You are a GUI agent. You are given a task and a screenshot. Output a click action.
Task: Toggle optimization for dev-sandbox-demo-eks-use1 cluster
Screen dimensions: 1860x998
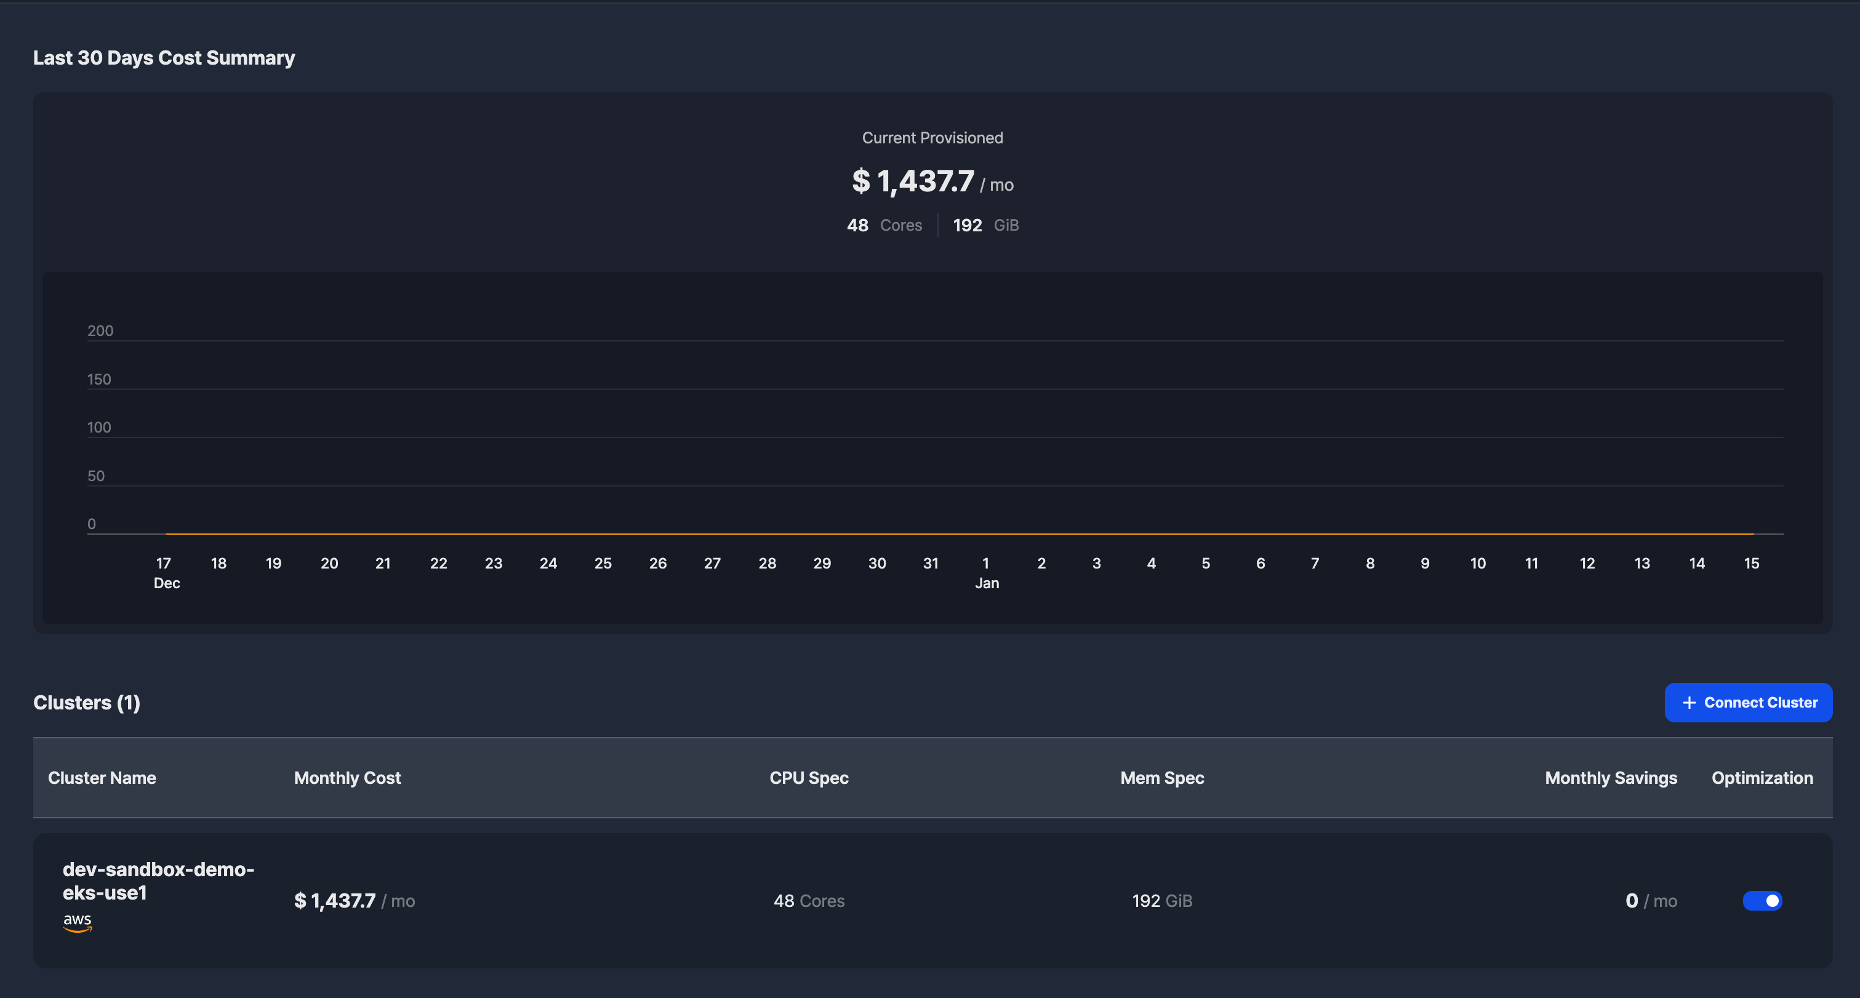pos(1762,901)
